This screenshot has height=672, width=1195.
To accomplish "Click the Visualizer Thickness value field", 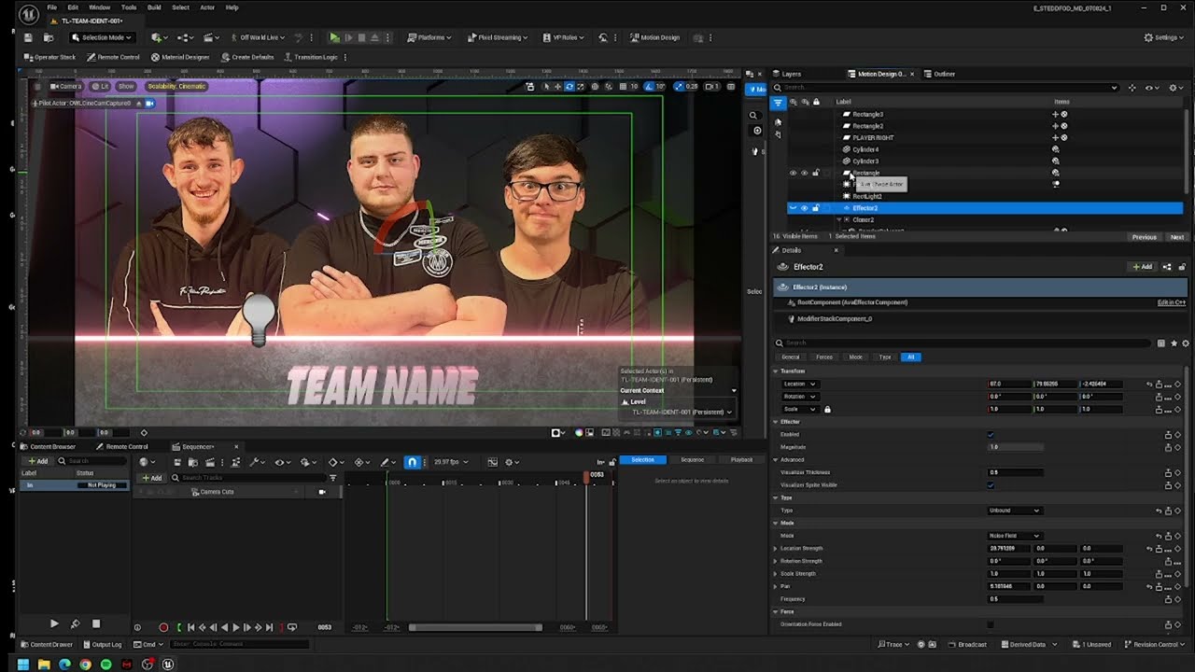I will click(x=1015, y=472).
